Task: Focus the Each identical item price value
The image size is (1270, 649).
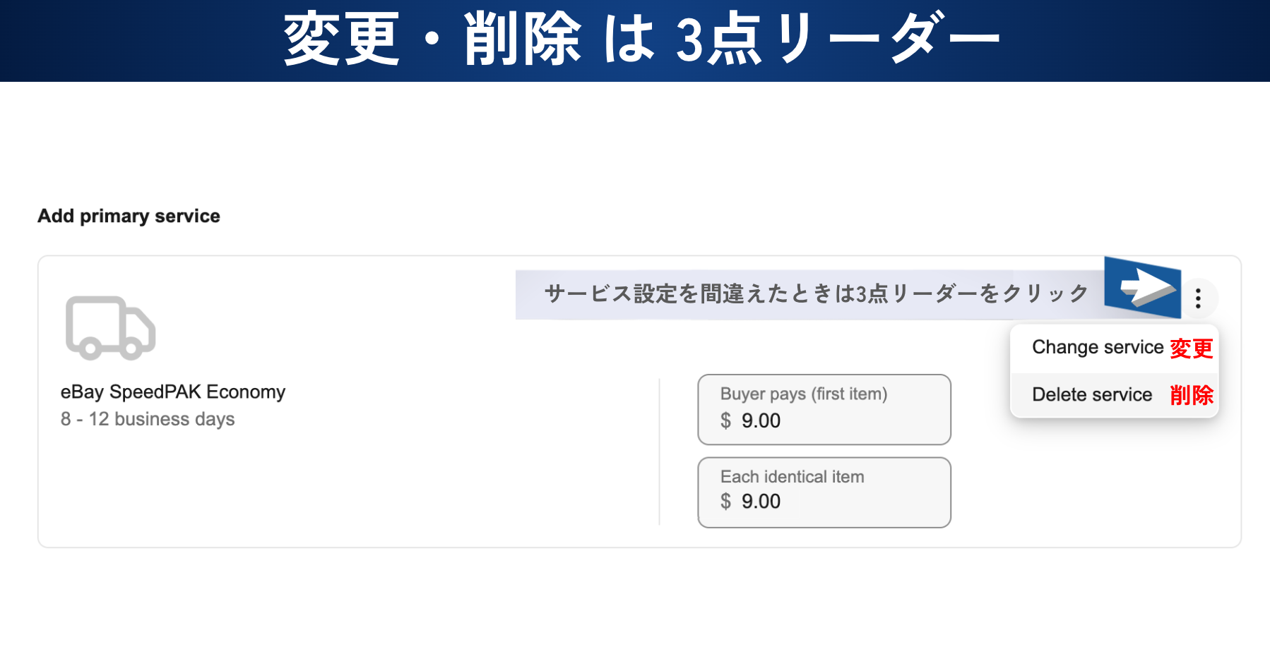Action: coord(761,502)
